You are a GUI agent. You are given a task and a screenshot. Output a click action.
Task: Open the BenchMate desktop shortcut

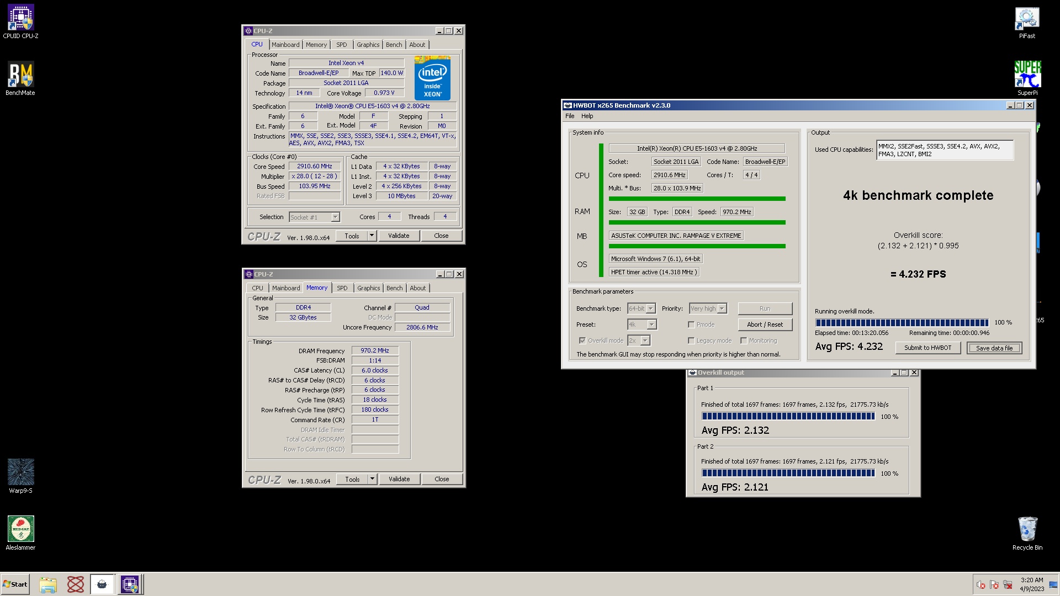coord(20,78)
